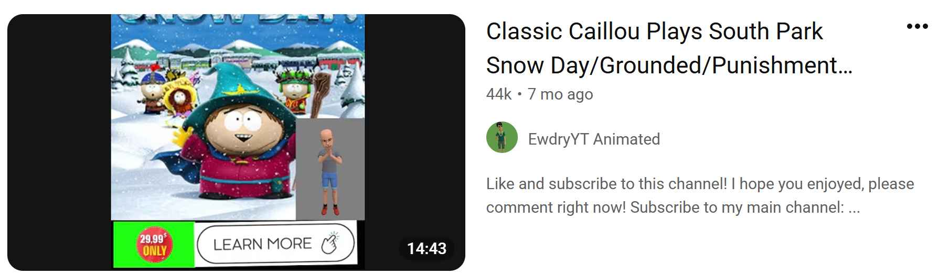
Task: Open the three-dot more options menu
Action: [x=917, y=26]
